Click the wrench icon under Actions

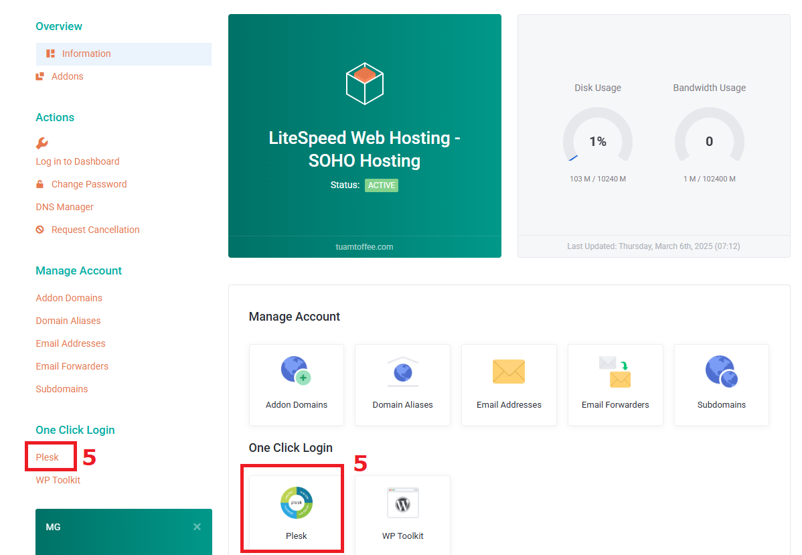(42, 143)
